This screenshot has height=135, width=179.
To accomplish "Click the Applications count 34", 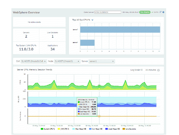I will 52,49.
